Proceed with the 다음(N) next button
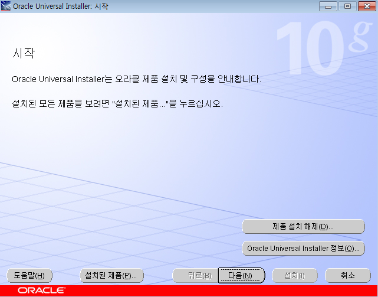Viewport: 378px width, 297px height. pyautogui.click(x=241, y=275)
